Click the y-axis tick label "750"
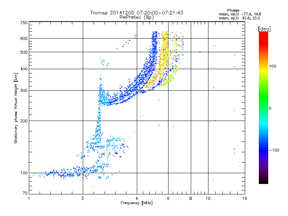Screen dimensions: 288x216 click(24, 23)
